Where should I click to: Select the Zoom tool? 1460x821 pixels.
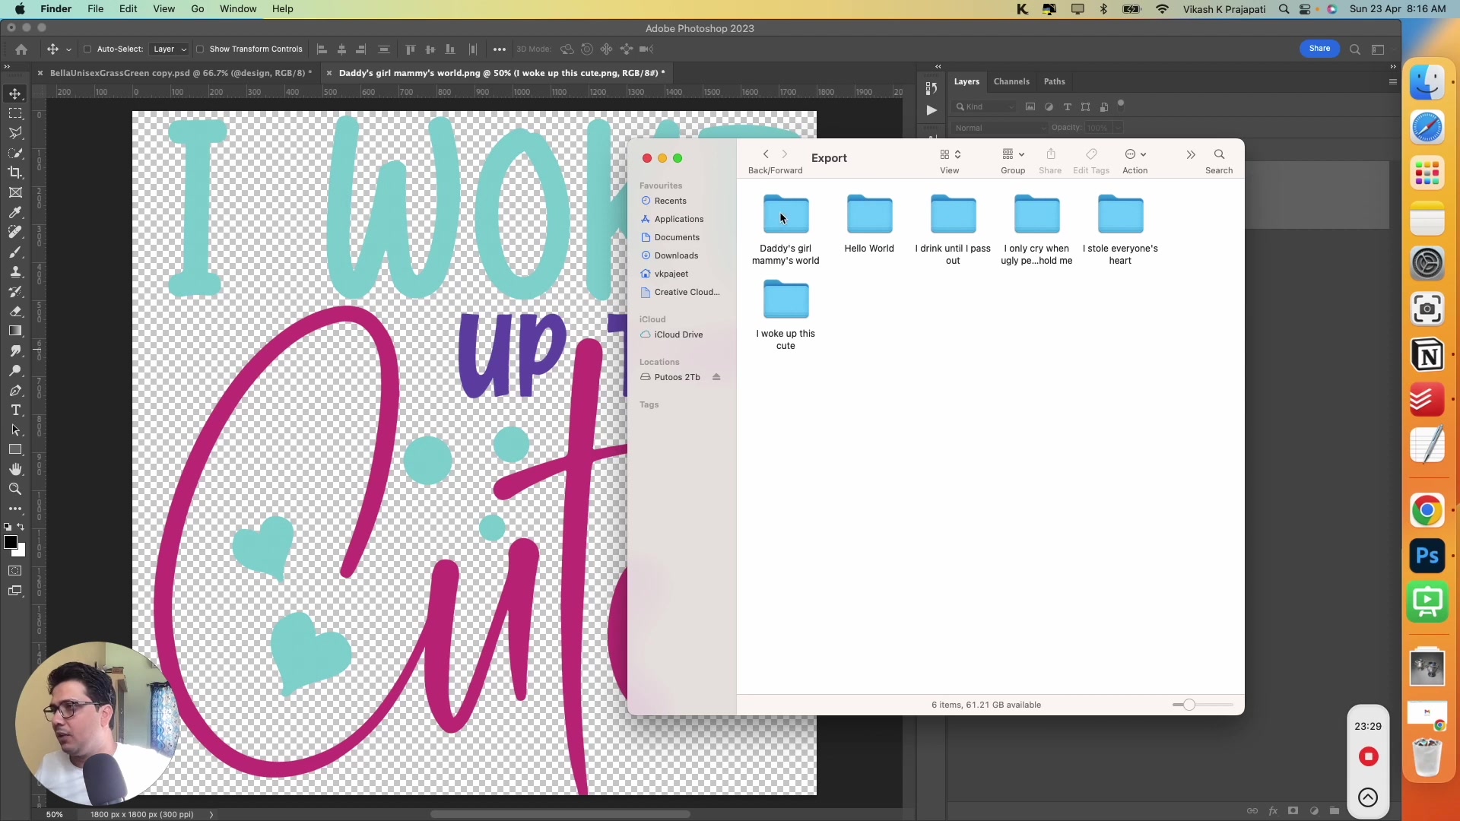pos(15,490)
